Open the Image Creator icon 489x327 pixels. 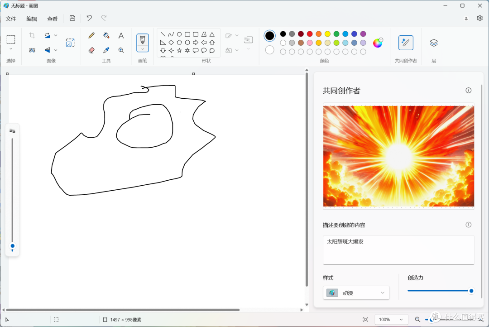70,43
